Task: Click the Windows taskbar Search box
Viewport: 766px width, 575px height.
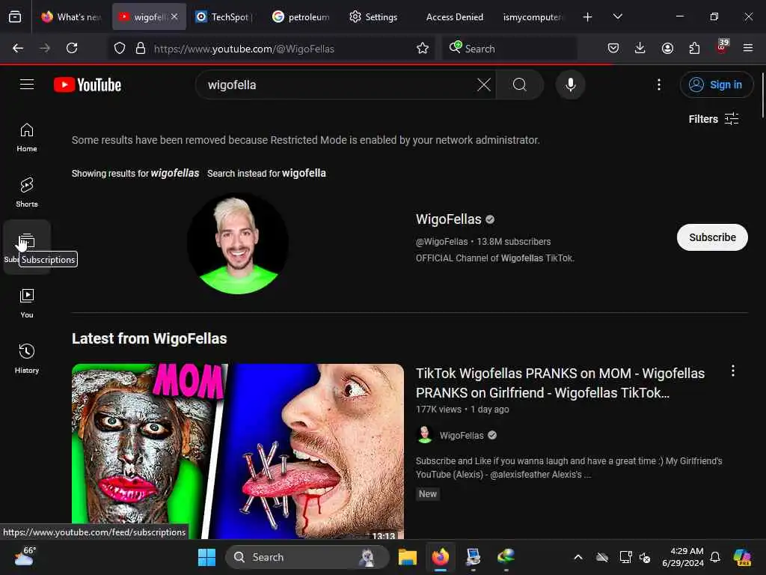Action: pyautogui.click(x=307, y=557)
